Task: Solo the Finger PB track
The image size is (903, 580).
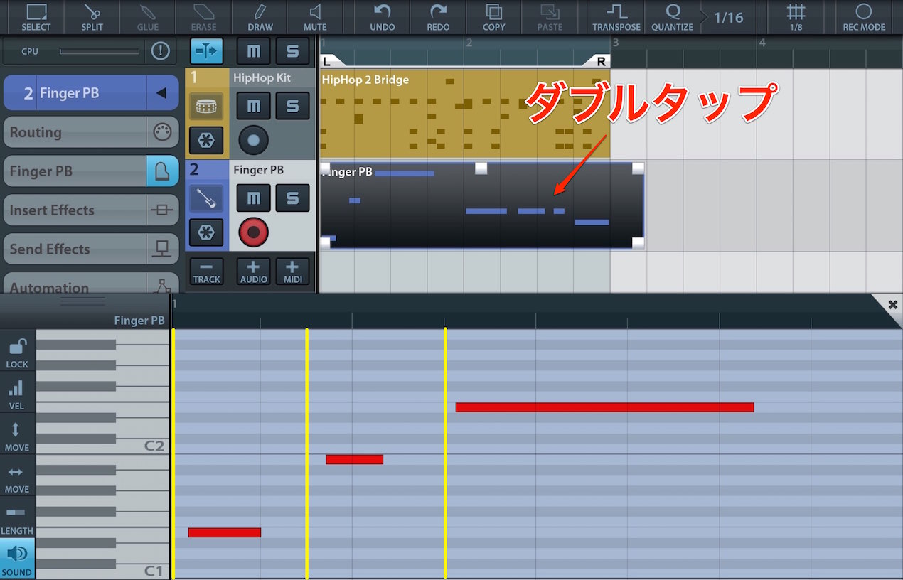Action: coord(292,198)
